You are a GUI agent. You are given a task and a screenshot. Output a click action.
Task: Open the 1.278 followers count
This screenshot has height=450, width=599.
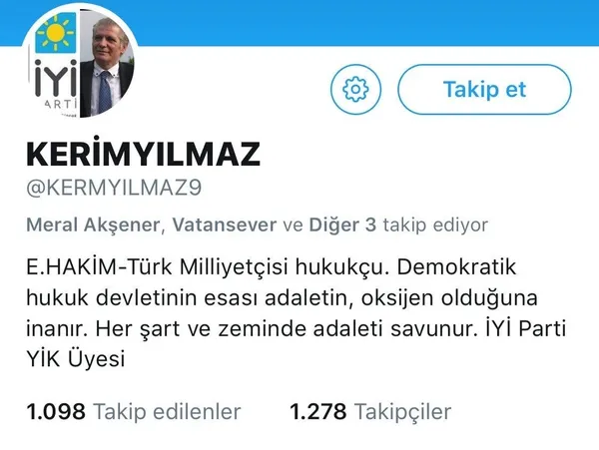318,412
